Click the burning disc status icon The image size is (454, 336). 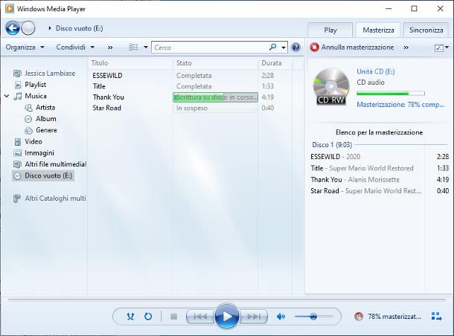coord(359,317)
